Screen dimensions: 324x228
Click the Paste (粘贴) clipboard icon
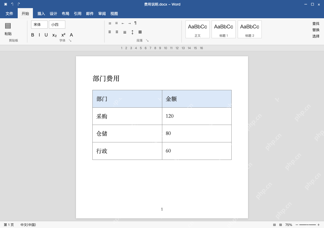8,26
